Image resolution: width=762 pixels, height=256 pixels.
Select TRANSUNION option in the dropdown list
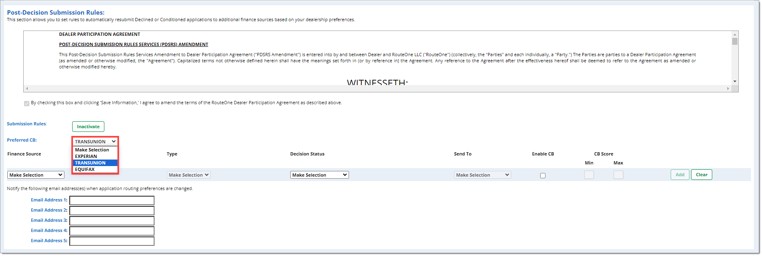[x=95, y=163]
